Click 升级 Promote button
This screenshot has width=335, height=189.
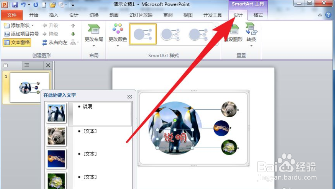51,25
